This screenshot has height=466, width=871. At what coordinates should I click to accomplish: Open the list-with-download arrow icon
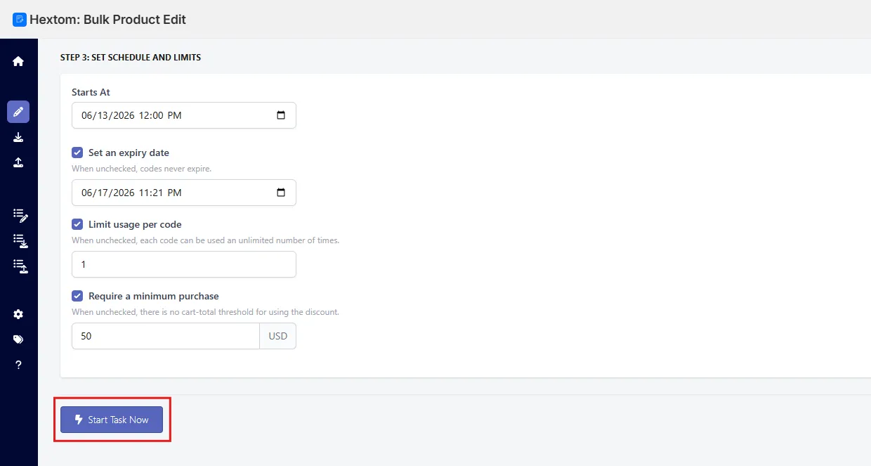20,240
